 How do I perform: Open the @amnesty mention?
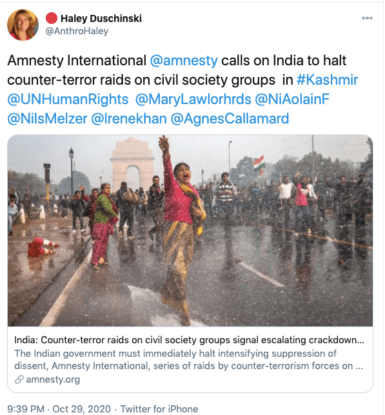[184, 60]
